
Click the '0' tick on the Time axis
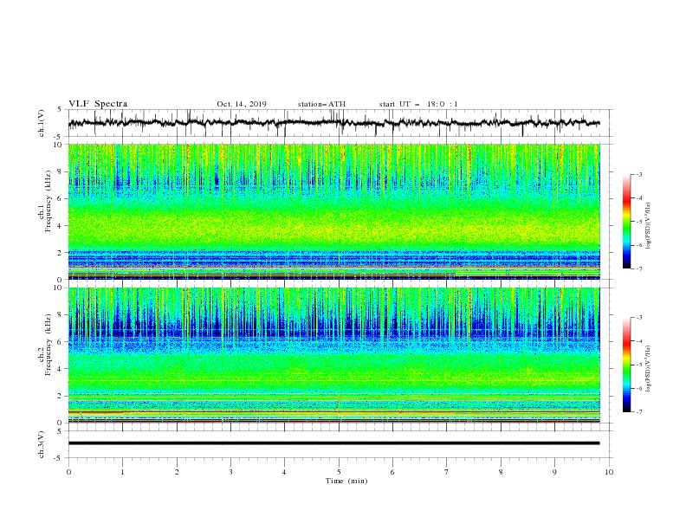[x=68, y=472]
